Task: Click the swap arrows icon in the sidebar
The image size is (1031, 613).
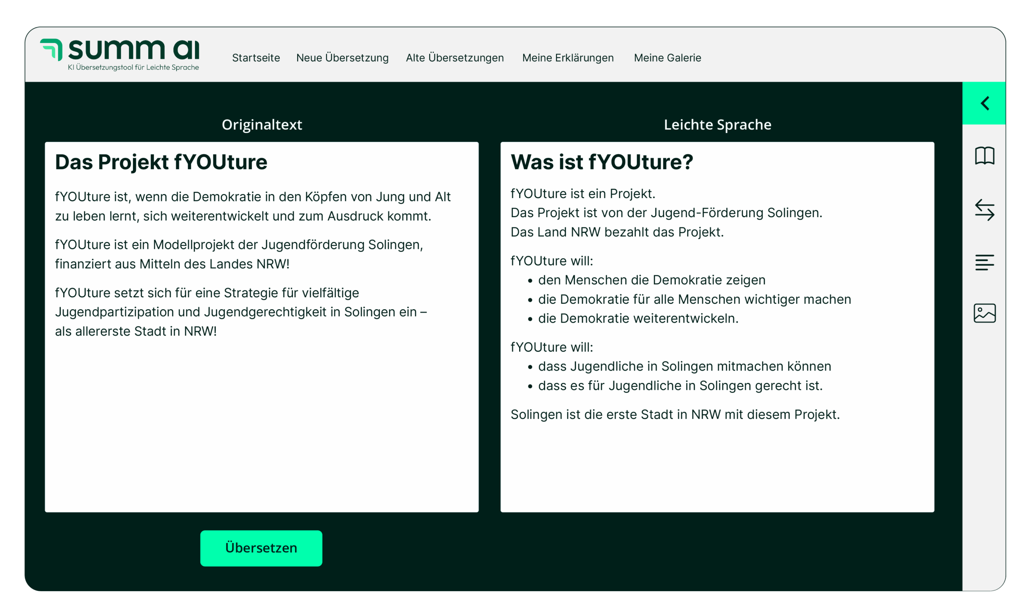Action: tap(984, 210)
